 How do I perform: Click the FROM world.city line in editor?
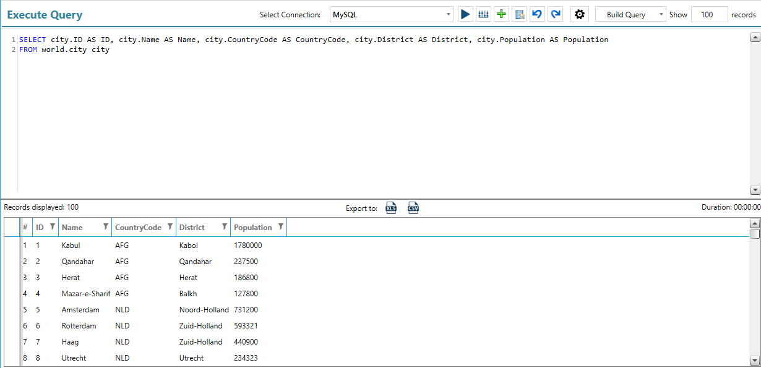64,49
